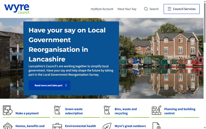Image resolution: width=206 pixels, height=129 pixels.
Task: Click the document with gear icon
Action: pos(156,126)
